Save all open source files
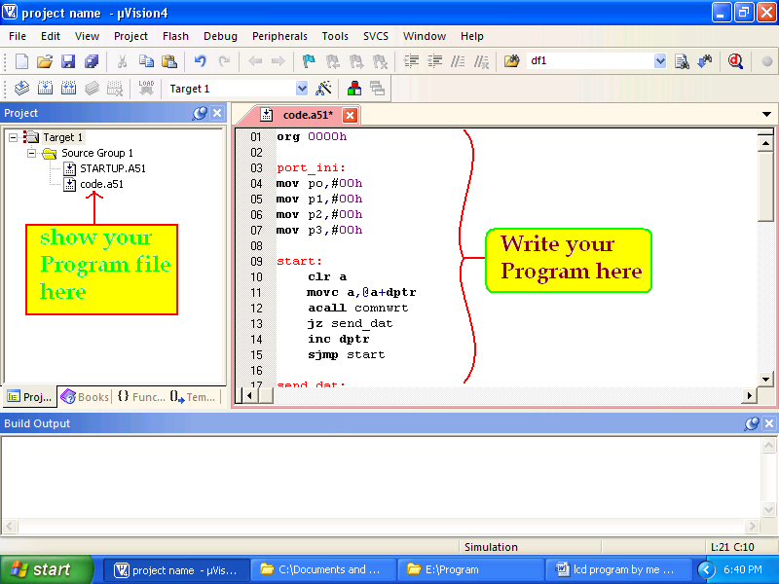 (92, 61)
